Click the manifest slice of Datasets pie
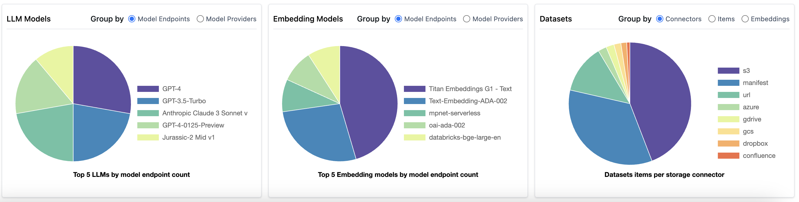The image size is (799, 202). pyautogui.click(x=605, y=130)
